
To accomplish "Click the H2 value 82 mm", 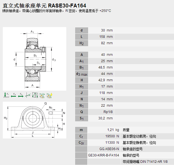I will 106,43.
